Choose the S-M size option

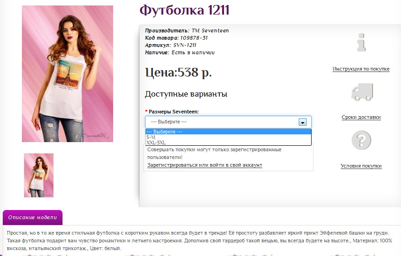click(x=228, y=137)
